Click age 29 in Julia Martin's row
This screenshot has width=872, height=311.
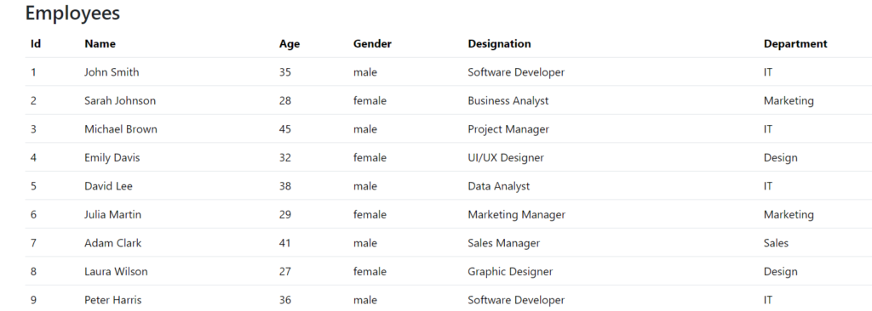click(285, 214)
